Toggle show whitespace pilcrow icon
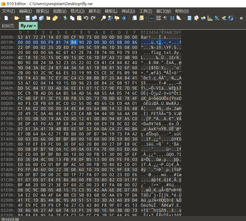This screenshot has height=221, width=246. pyautogui.click(x=165, y=18)
